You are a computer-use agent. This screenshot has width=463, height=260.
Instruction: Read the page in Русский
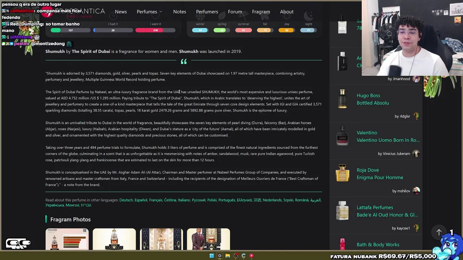coord(199,200)
